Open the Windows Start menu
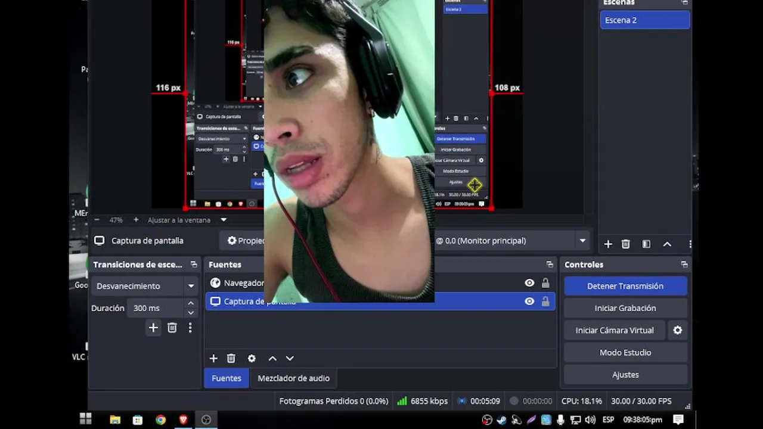The image size is (763, 429). point(86,419)
